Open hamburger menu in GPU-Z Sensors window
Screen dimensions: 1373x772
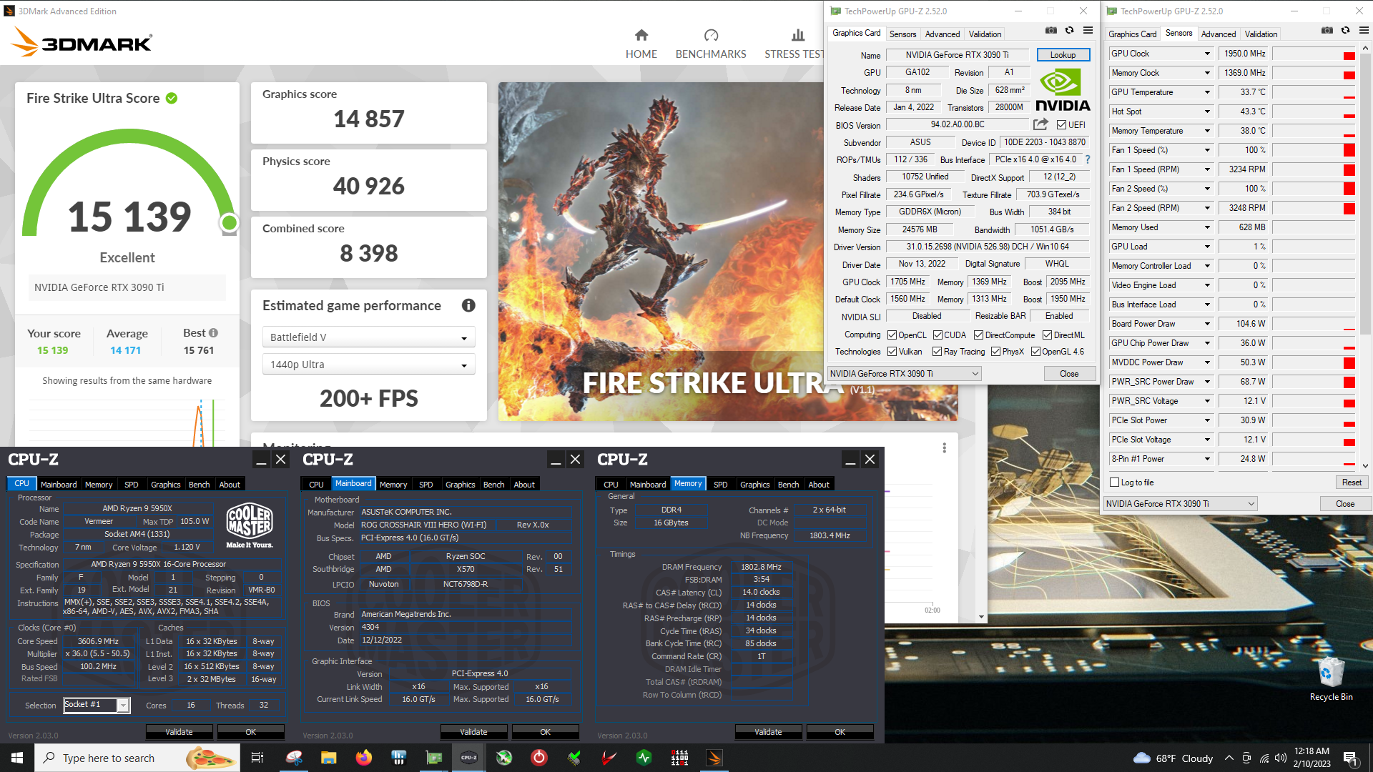click(1364, 31)
